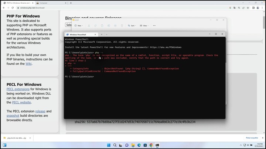Follow the Wiki link
Image resolution: width=266 pixels, height=149 pixels.
point(28,64)
